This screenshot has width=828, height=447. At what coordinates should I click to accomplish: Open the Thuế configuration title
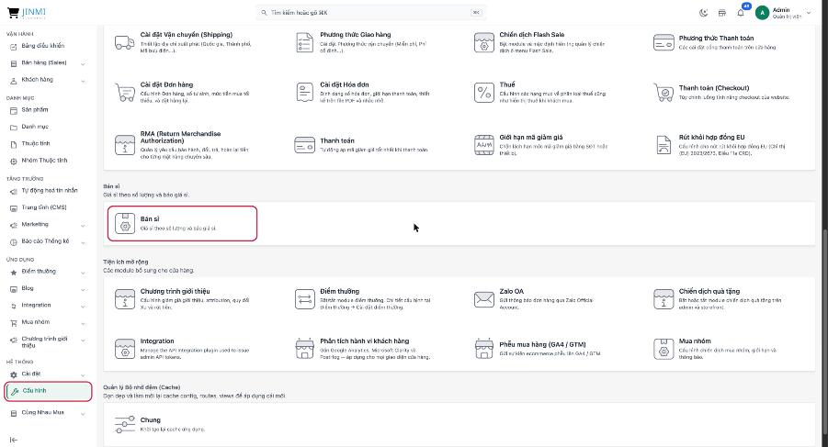click(507, 84)
